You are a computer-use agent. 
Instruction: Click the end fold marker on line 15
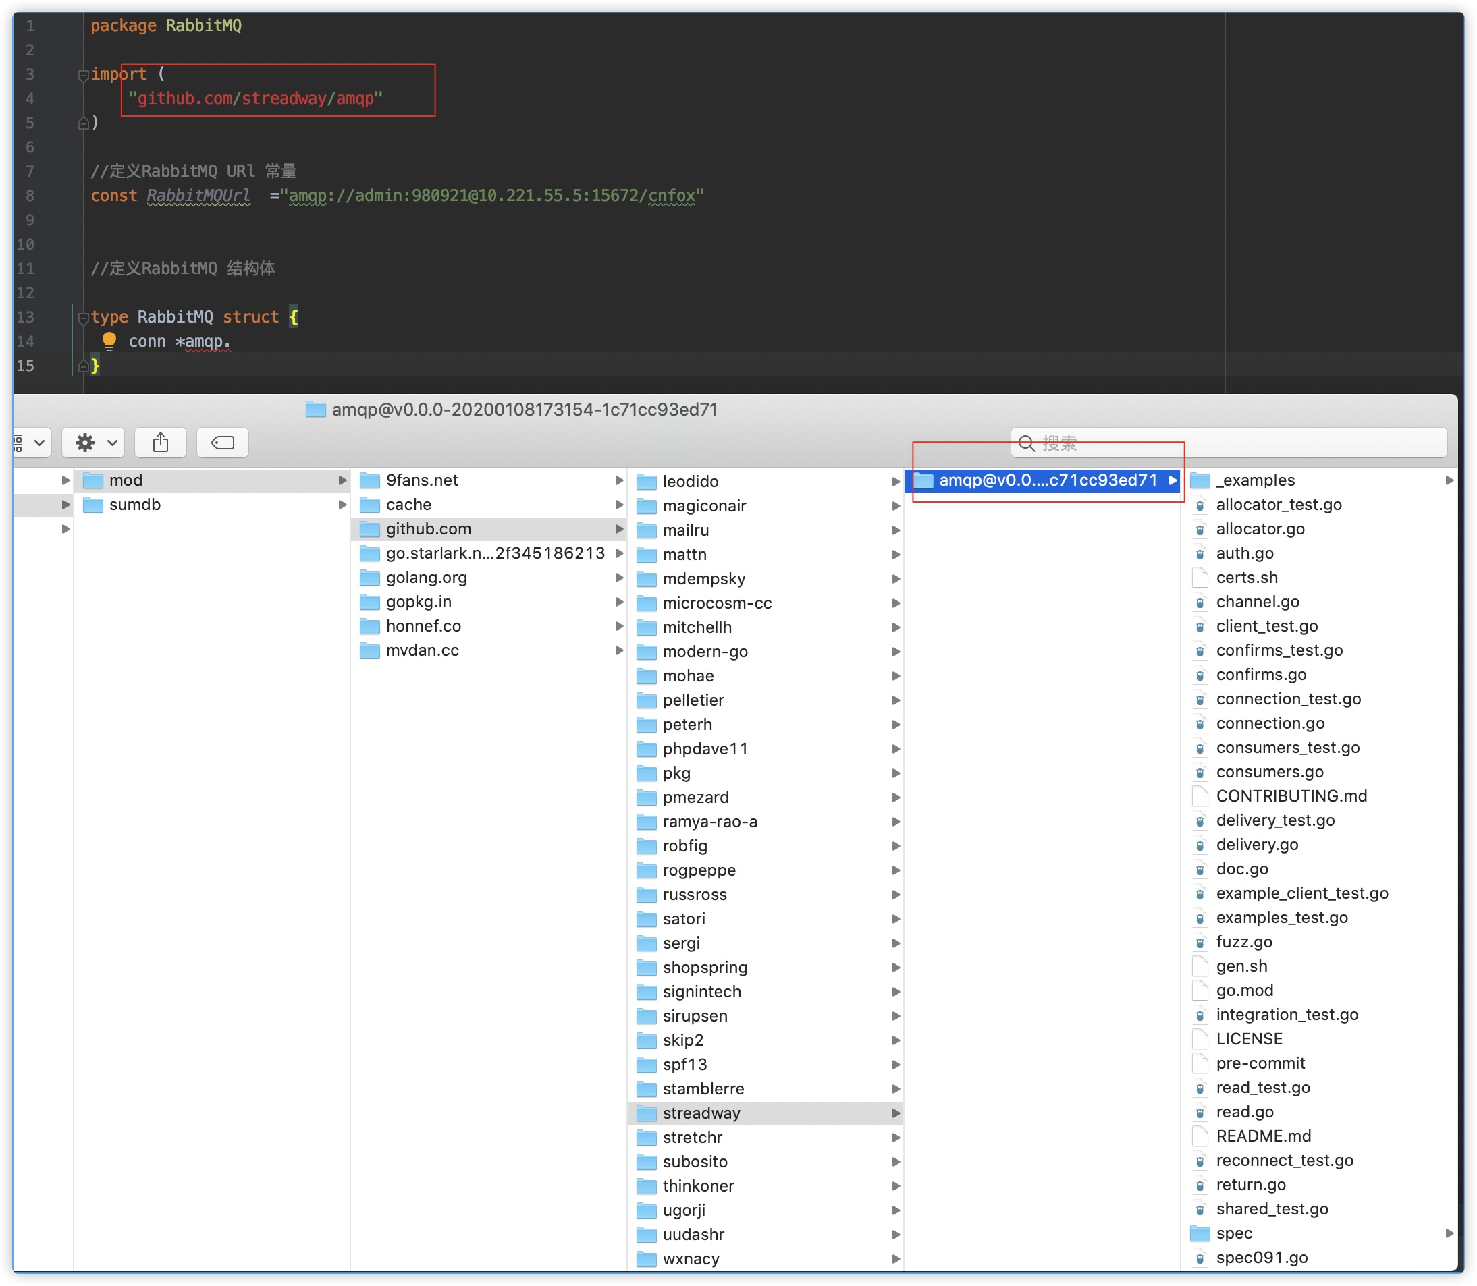point(83,366)
